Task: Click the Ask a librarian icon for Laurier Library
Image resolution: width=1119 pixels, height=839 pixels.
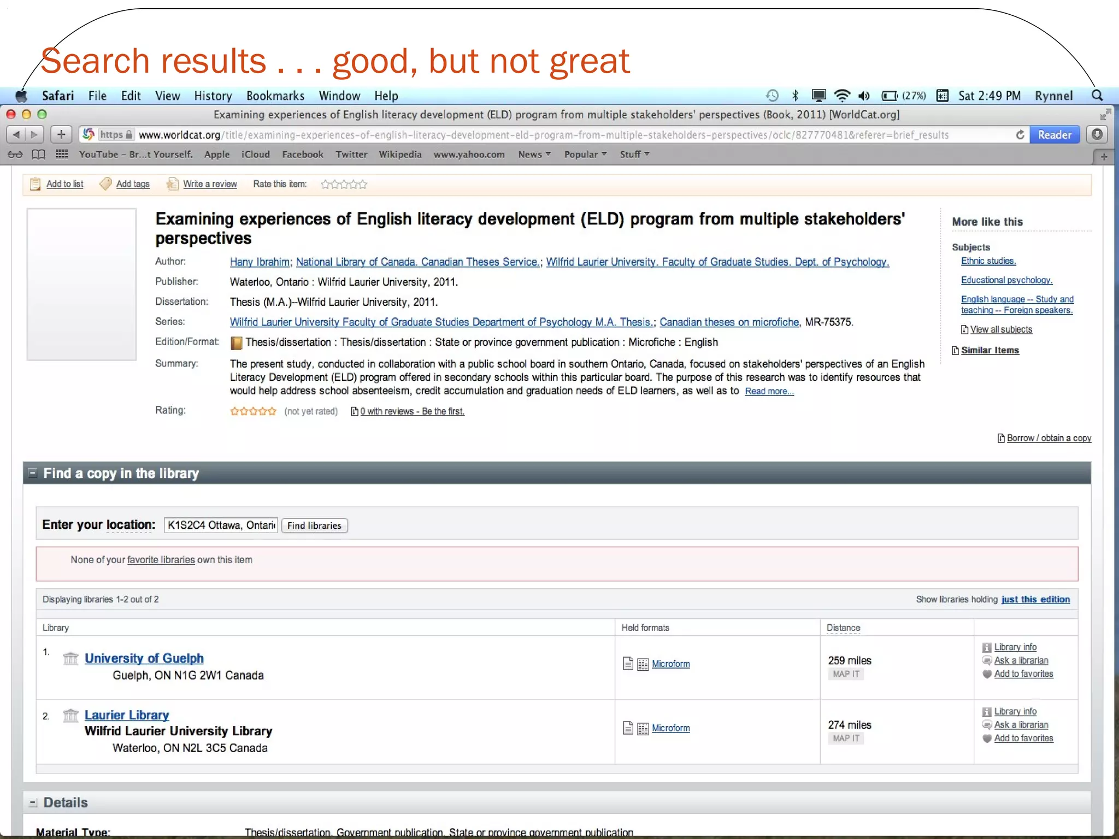Action: tap(987, 725)
